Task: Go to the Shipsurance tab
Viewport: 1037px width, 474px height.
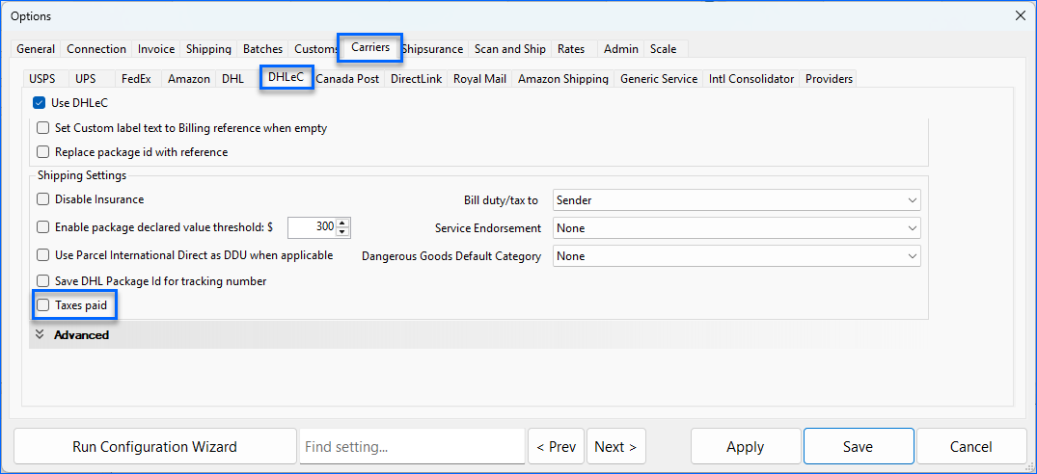Action: (x=433, y=49)
